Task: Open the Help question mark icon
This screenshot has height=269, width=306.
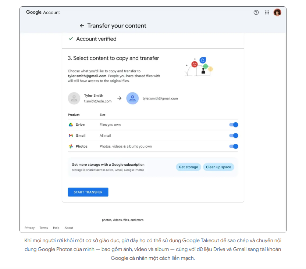Action: click(256, 12)
